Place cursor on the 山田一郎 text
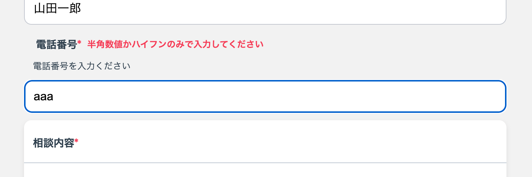The width and height of the screenshot is (532, 177). (x=57, y=8)
